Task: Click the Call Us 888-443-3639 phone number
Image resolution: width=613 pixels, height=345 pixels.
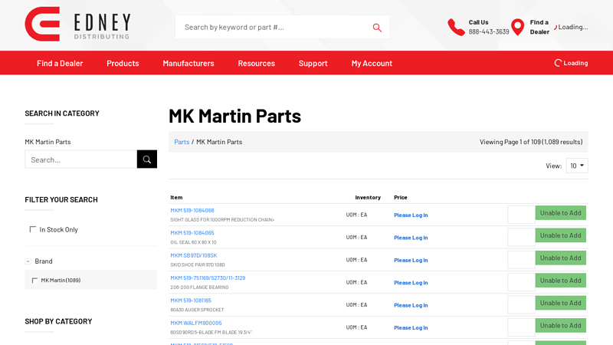Action: 489,31
